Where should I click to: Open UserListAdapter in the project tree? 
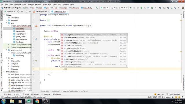(21, 39)
